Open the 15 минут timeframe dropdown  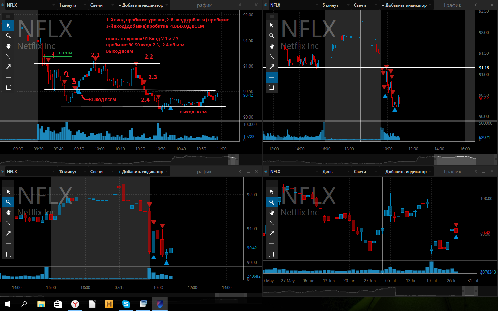pyautogui.click(x=72, y=172)
